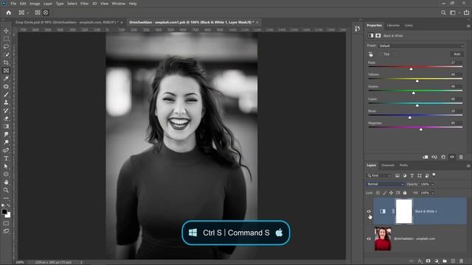Select the Move tool
472x265 pixels.
(x=6, y=31)
